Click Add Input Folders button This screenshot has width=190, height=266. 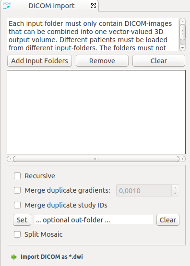pyautogui.click(x=39, y=61)
